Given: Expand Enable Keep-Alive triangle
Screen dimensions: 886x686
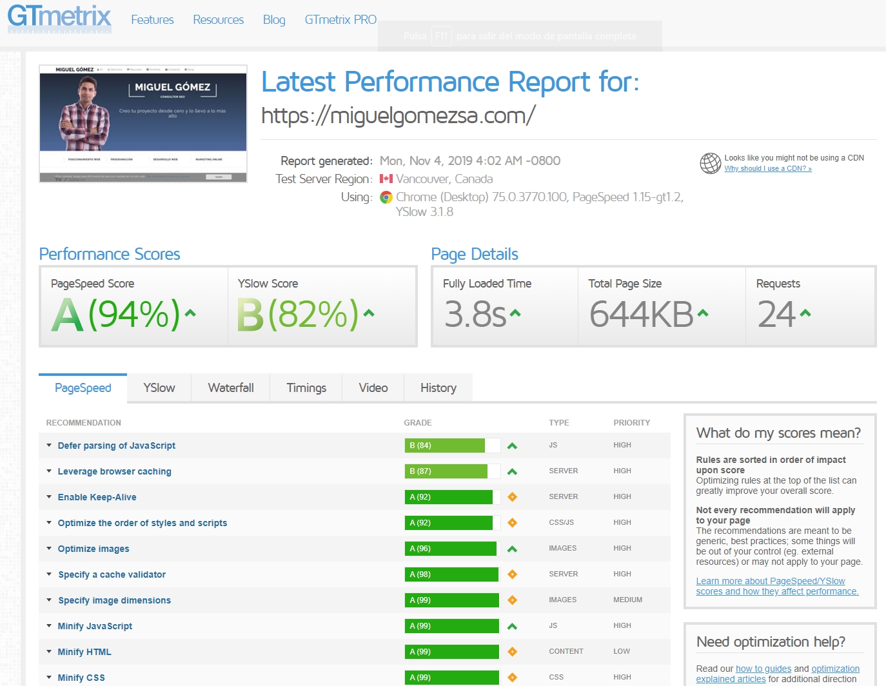Looking at the screenshot, I should [49, 496].
